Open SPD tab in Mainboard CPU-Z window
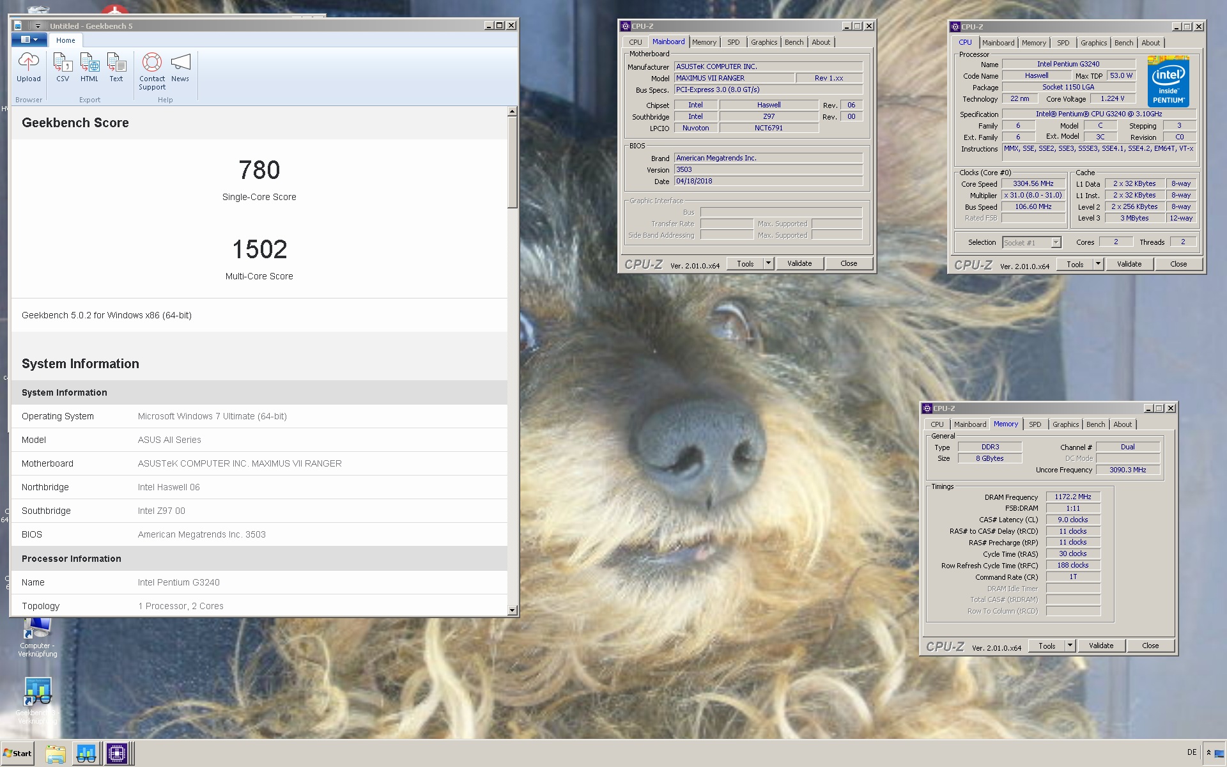Viewport: 1227px width, 767px height. [x=734, y=42]
